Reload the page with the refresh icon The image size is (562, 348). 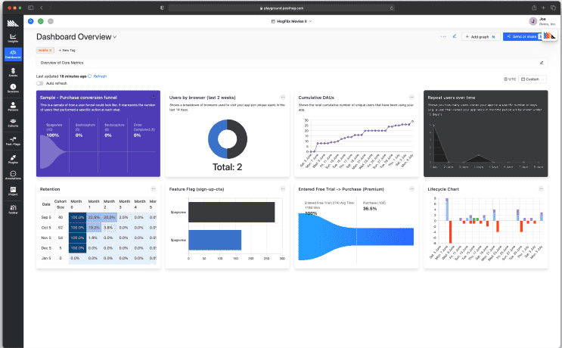click(392, 8)
